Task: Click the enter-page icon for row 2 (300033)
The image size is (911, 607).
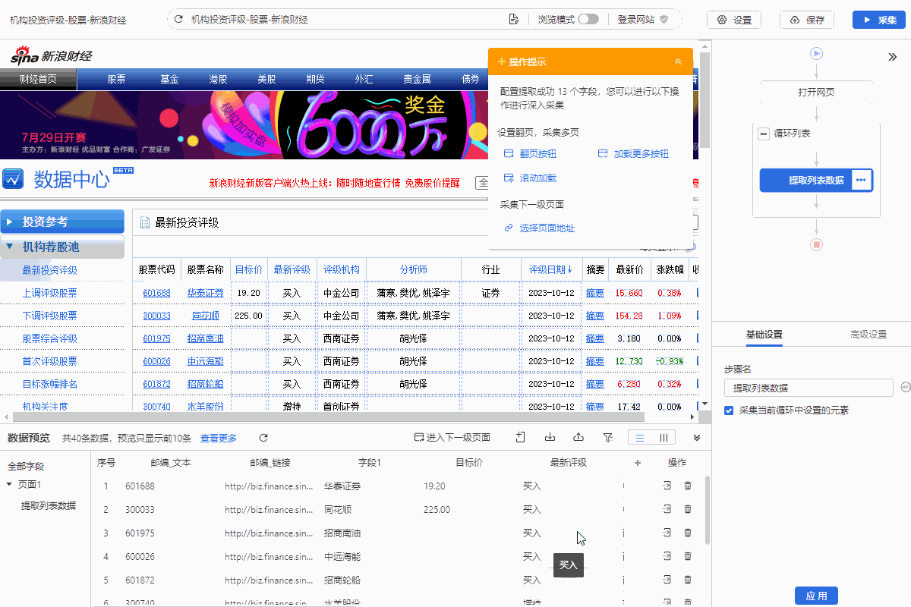Action: 667,509
